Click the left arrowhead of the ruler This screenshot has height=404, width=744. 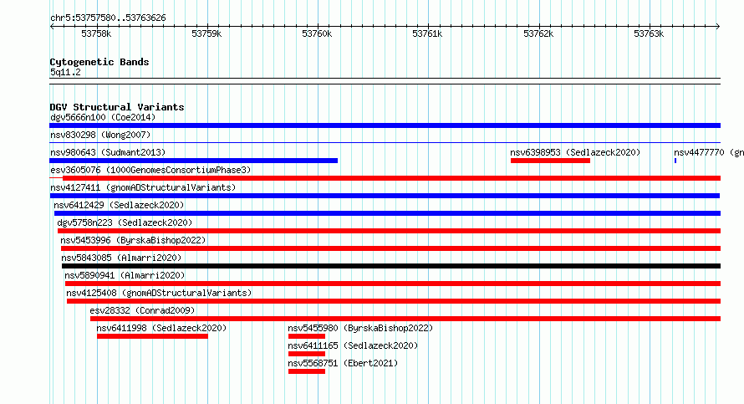[52, 27]
